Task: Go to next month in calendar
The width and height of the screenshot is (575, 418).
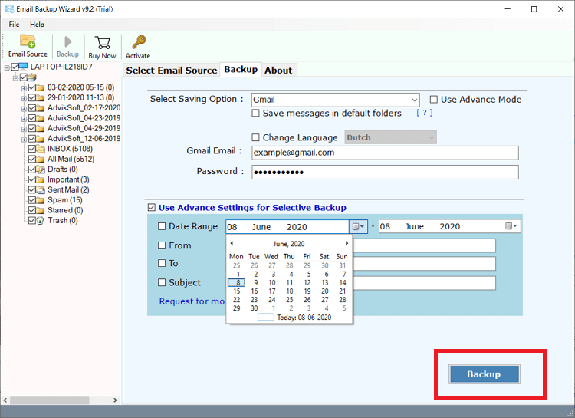Action: pos(347,243)
